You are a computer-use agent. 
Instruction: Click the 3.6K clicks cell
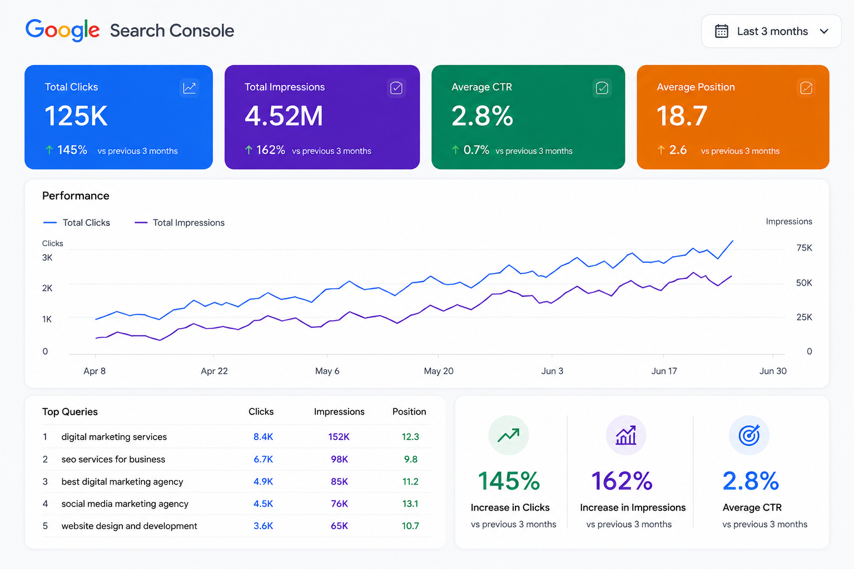click(x=263, y=526)
